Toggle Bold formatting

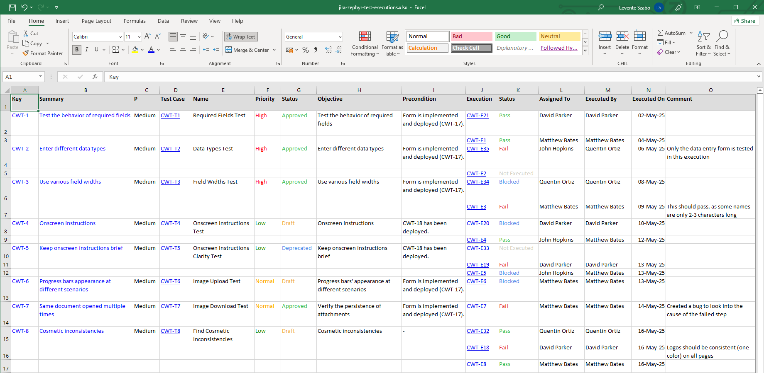point(77,50)
